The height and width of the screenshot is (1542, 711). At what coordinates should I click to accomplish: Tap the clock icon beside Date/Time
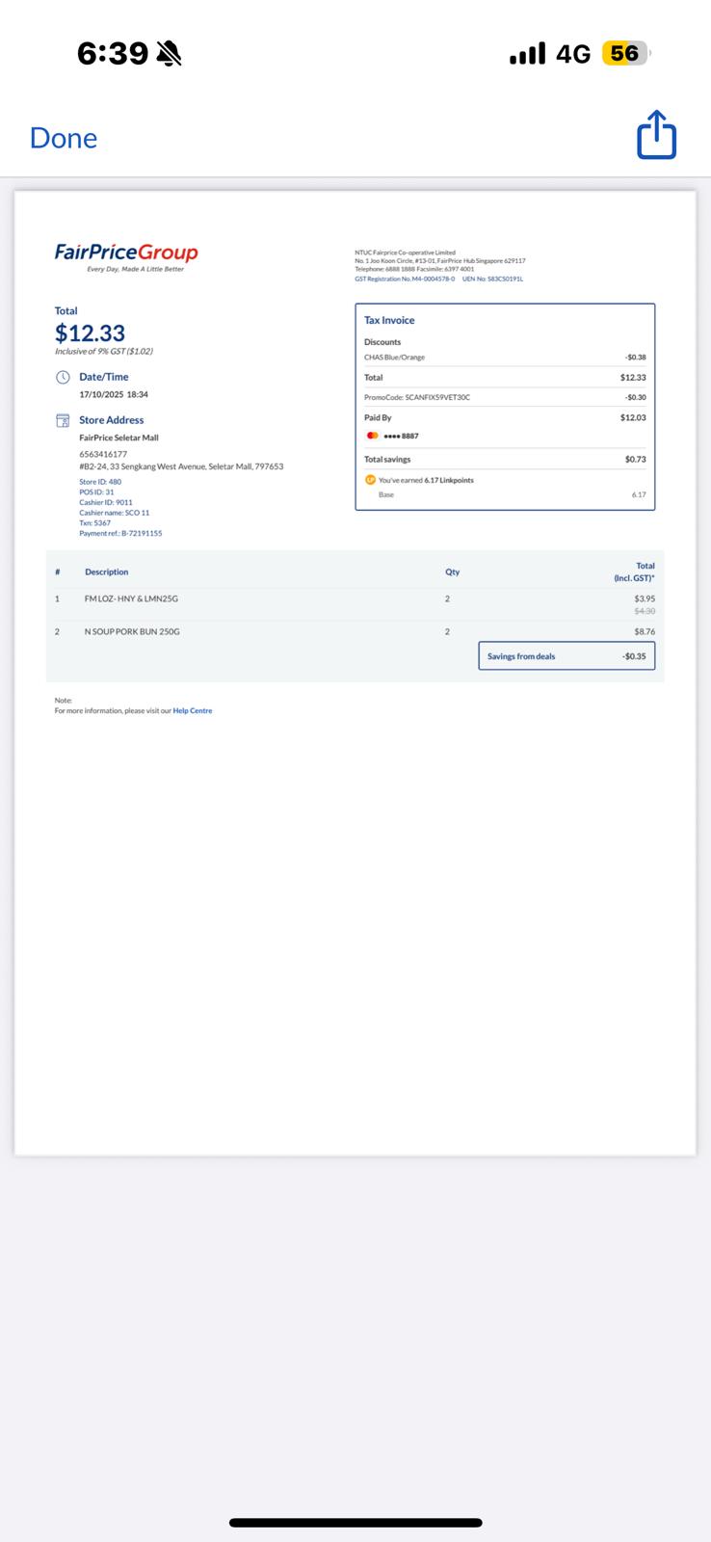pos(63,377)
